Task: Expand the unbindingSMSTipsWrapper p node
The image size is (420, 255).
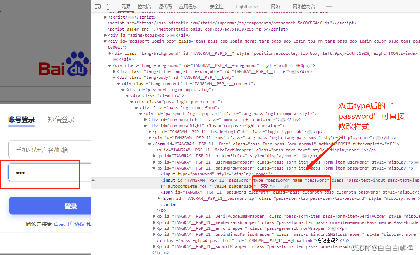Action: click(x=154, y=234)
